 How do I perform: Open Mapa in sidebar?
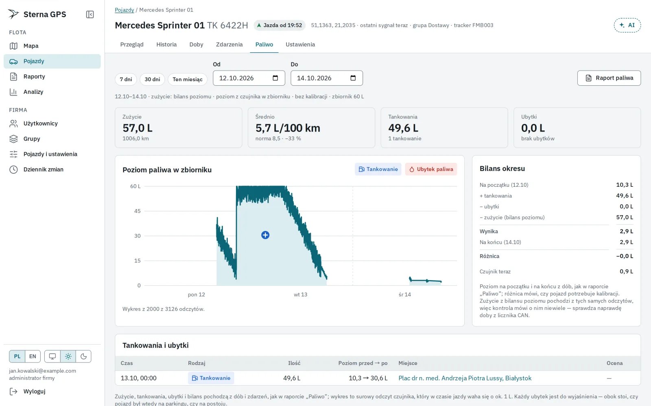(52, 46)
